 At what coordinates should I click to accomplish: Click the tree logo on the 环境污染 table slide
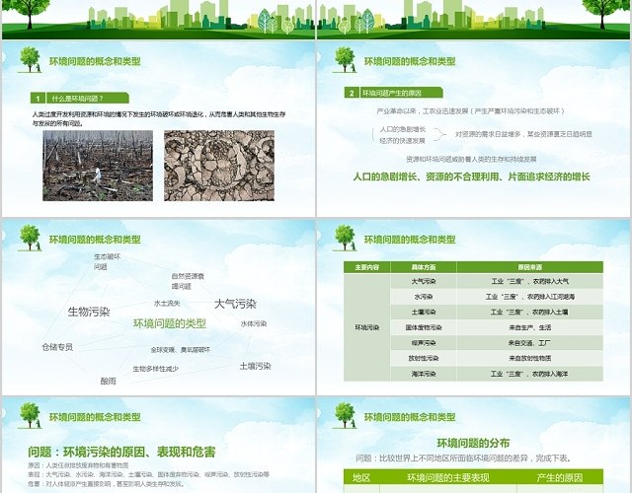[x=345, y=238]
